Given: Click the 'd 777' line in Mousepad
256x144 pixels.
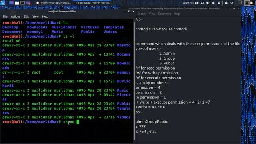Looking at the screenshot, I should [x=141, y=126].
